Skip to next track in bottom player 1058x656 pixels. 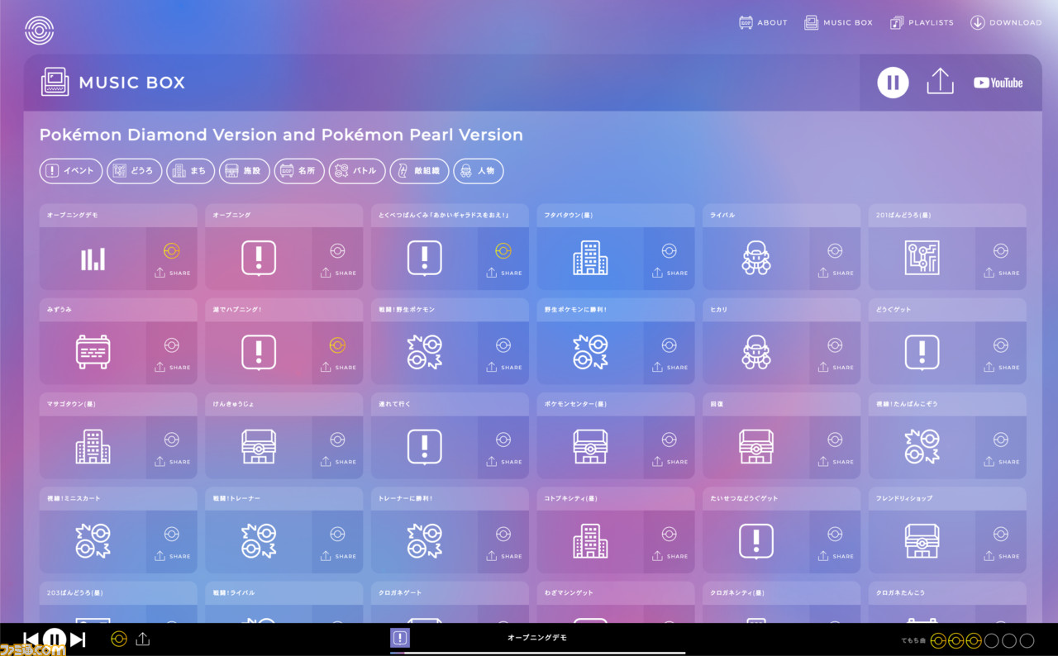tap(78, 639)
